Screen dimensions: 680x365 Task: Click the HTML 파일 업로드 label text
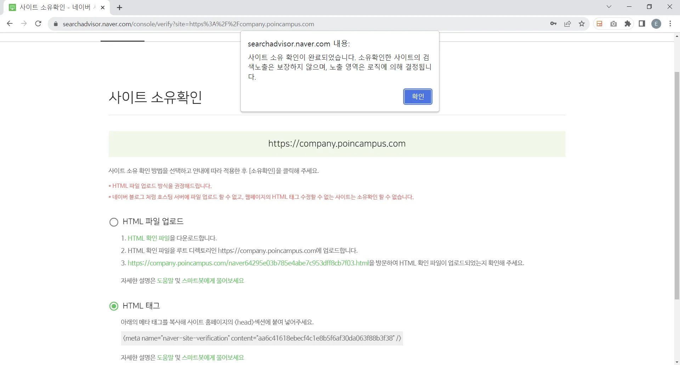(x=153, y=221)
